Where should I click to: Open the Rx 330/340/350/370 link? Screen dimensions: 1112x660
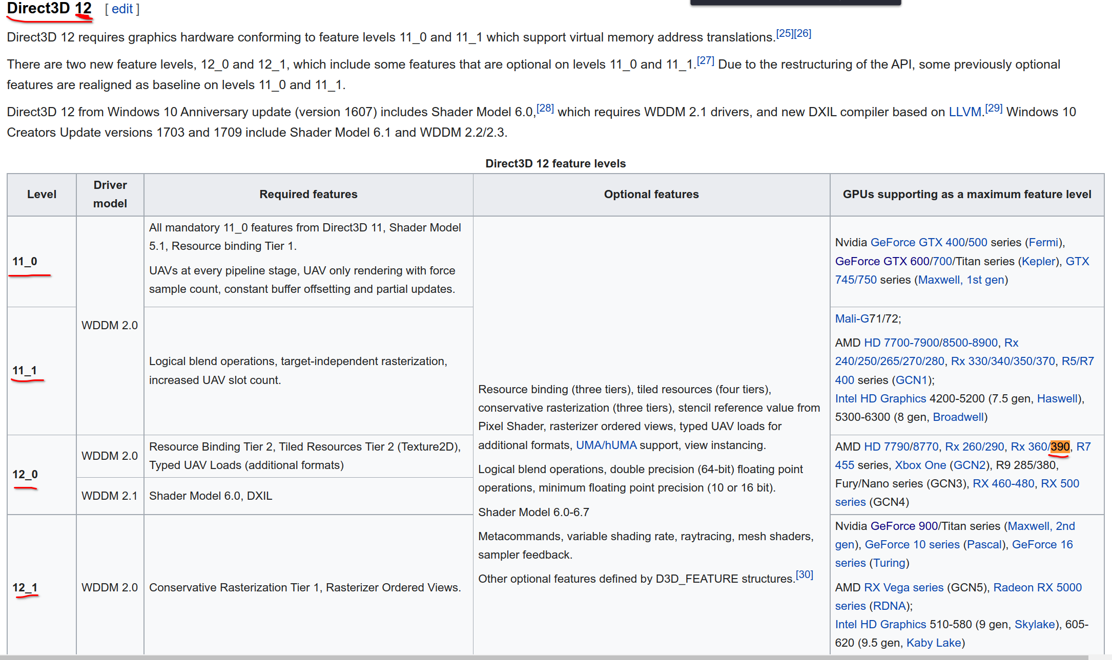pyautogui.click(x=1003, y=361)
